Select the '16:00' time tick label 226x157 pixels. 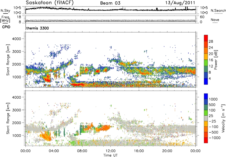[139, 151]
